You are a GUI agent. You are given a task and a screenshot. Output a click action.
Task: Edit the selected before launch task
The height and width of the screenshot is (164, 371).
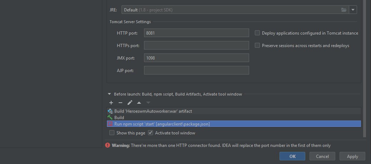[130, 103]
